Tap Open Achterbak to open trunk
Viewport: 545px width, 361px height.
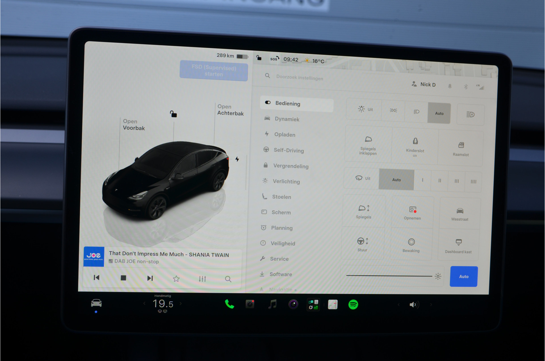pyautogui.click(x=230, y=110)
